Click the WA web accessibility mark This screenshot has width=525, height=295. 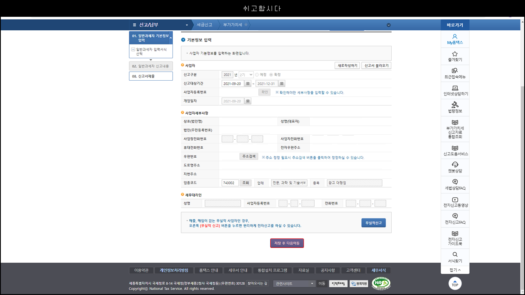(381, 283)
